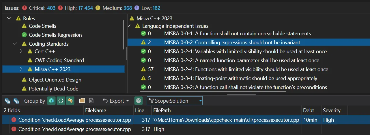Click the Critical issues count 403
370x135 pixels.
click(x=51, y=8)
